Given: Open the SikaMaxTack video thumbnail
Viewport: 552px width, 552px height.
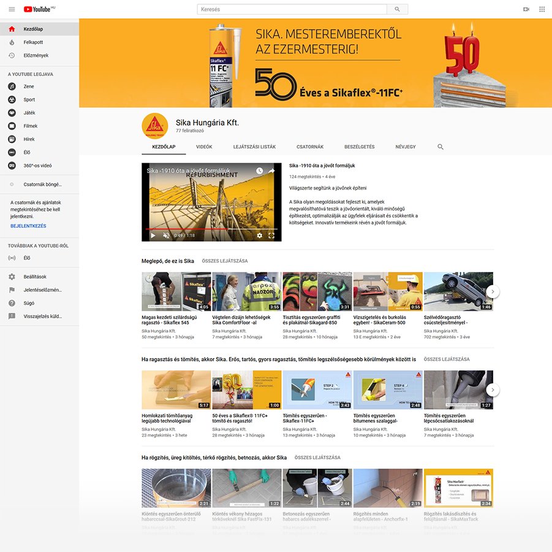Looking at the screenshot, I should click(458, 488).
